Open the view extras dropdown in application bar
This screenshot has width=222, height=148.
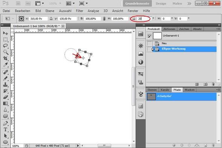pos(40,3)
